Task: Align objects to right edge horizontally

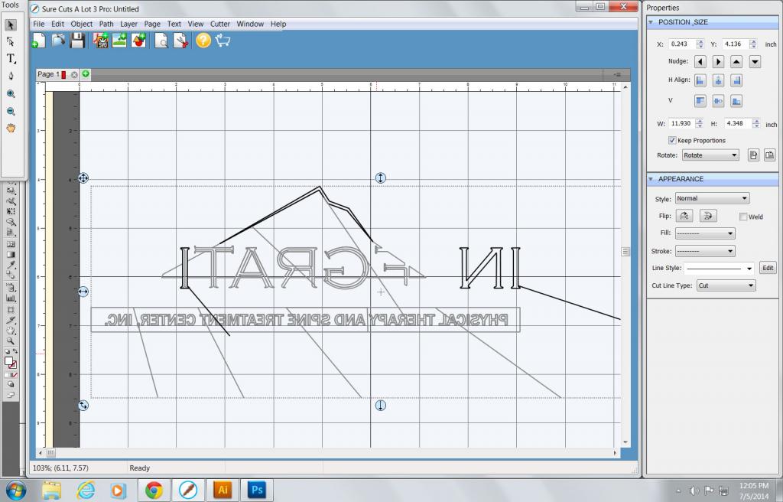Action: click(736, 80)
